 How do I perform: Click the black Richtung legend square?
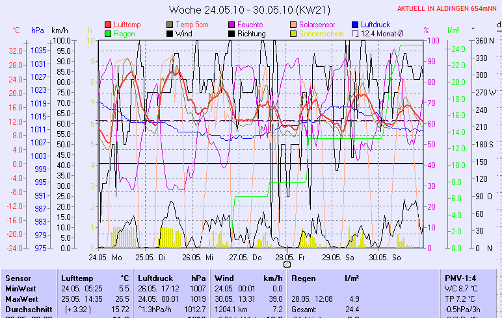pyautogui.click(x=232, y=34)
